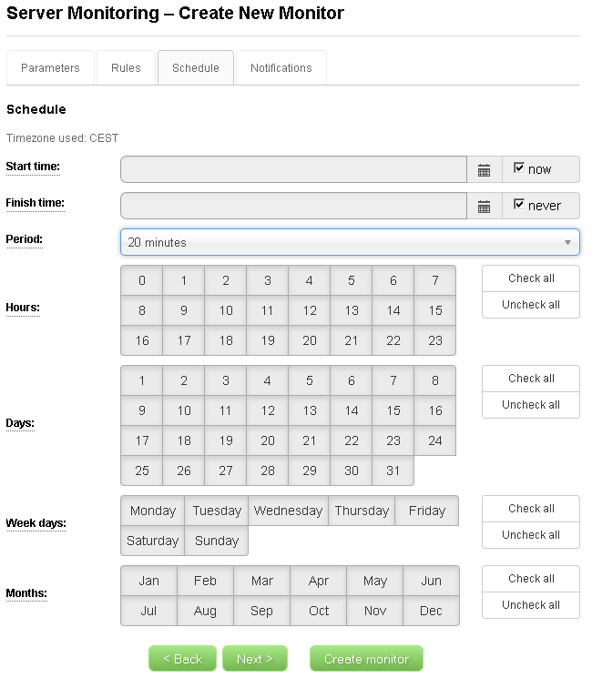
Task: Switch to the Notifications tab
Action: (281, 68)
